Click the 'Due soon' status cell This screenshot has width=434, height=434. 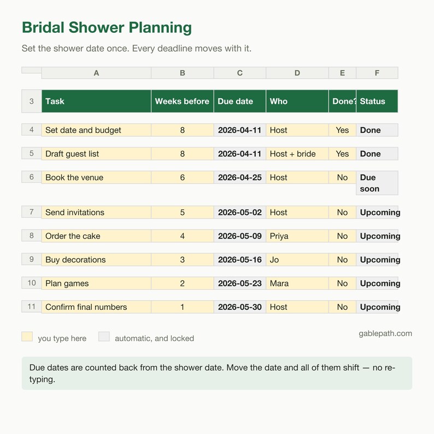point(377,183)
